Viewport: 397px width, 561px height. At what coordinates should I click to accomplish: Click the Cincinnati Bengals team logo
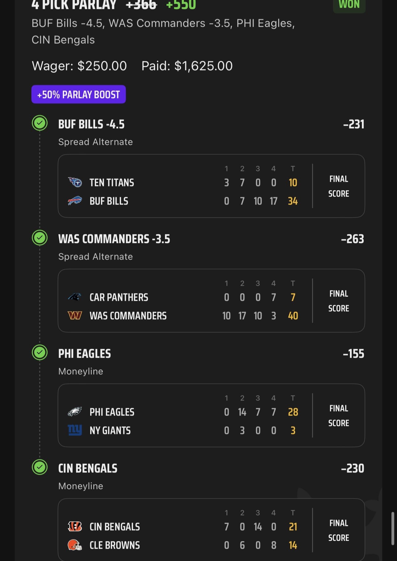pyautogui.click(x=75, y=527)
